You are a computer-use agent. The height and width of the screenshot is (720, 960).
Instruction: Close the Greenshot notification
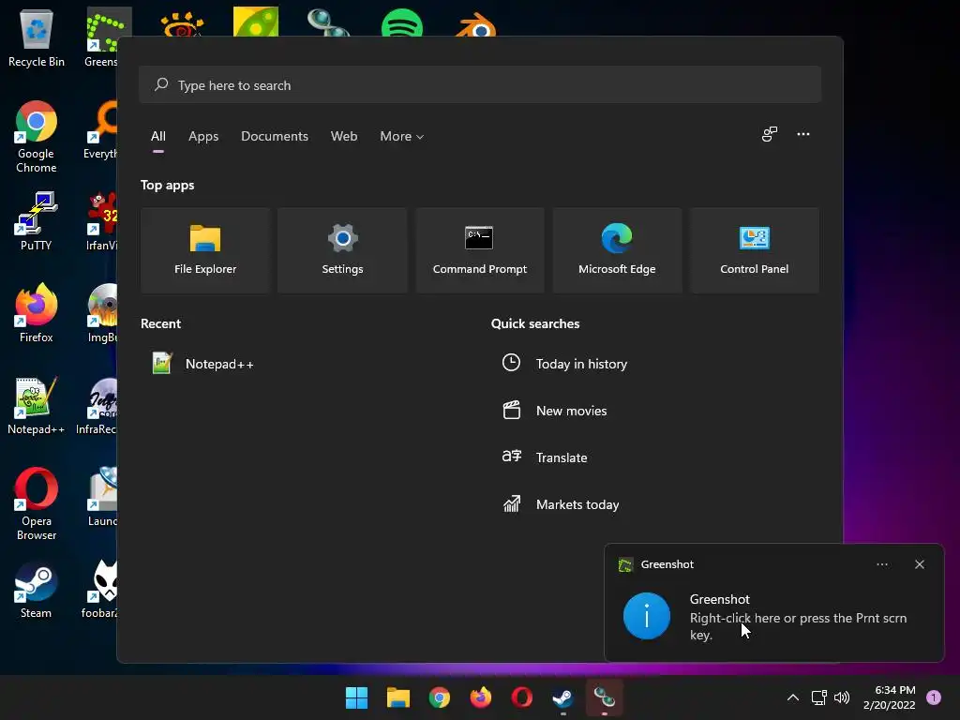tap(919, 564)
